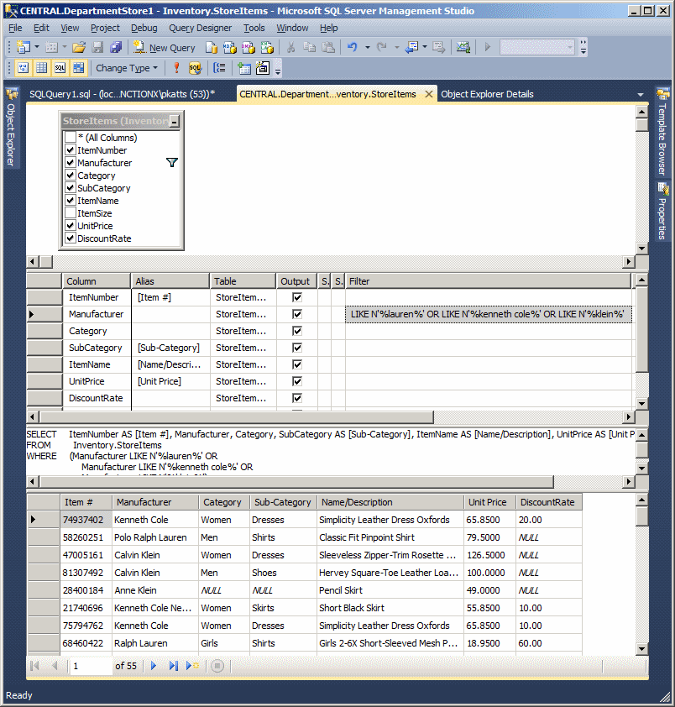Click the Database Engine Query icon
675x707 pixels.
point(211,47)
